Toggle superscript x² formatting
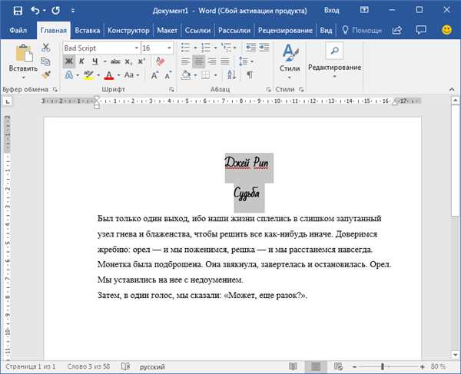461x374 pixels. coord(141,61)
